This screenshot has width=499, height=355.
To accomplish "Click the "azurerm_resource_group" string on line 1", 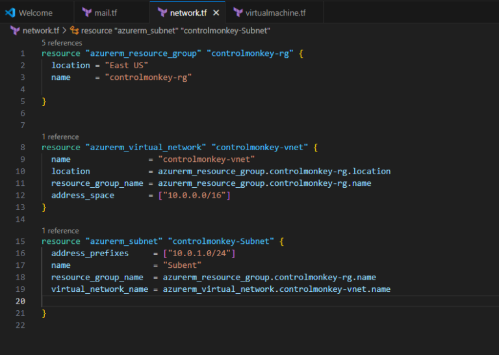I will [x=143, y=53].
